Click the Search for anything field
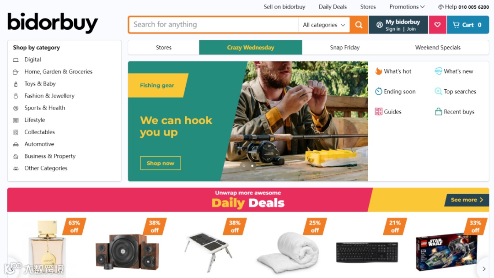The height and width of the screenshot is (278, 494). click(214, 25)
